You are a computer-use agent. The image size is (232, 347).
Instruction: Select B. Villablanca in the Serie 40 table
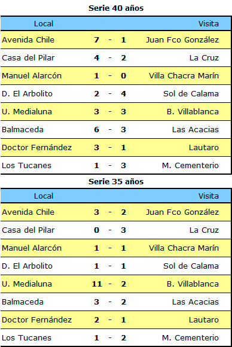pyautogui.click(x=193, y=111)
